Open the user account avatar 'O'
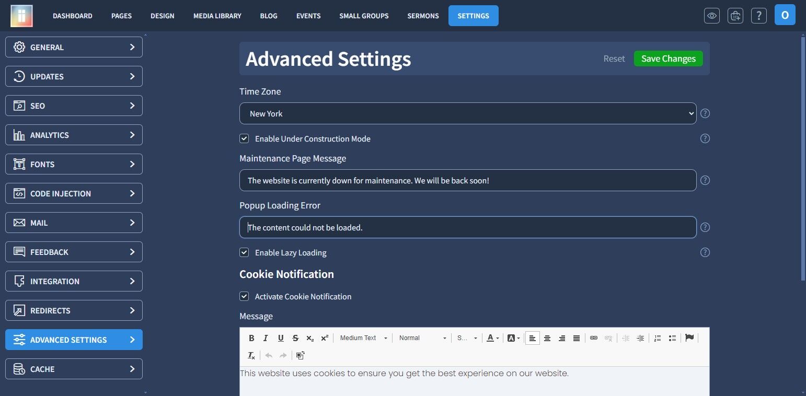This screenshot has width=806, height=396. pyautogui.click(x=785, y=15)
